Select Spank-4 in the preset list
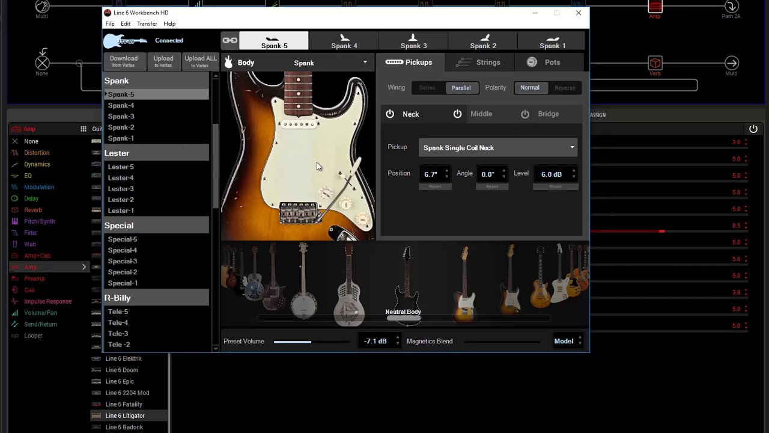The width and height of the screenshot is (769, 433). coord(121,105)
